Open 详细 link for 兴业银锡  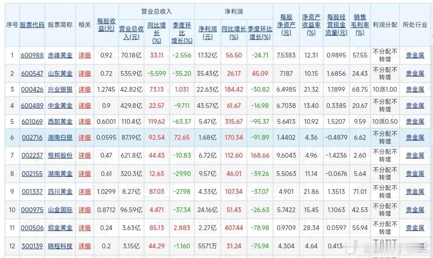coord(84,90)
